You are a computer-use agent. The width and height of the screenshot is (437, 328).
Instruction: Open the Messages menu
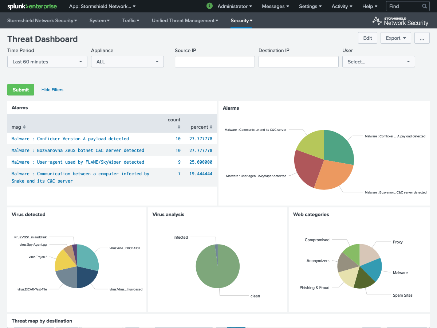click(276, 6)
